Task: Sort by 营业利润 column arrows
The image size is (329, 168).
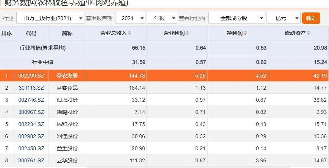Action: 187,33
